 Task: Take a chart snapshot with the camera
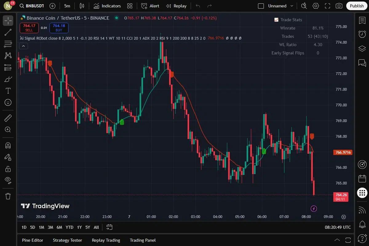(339, 6)
